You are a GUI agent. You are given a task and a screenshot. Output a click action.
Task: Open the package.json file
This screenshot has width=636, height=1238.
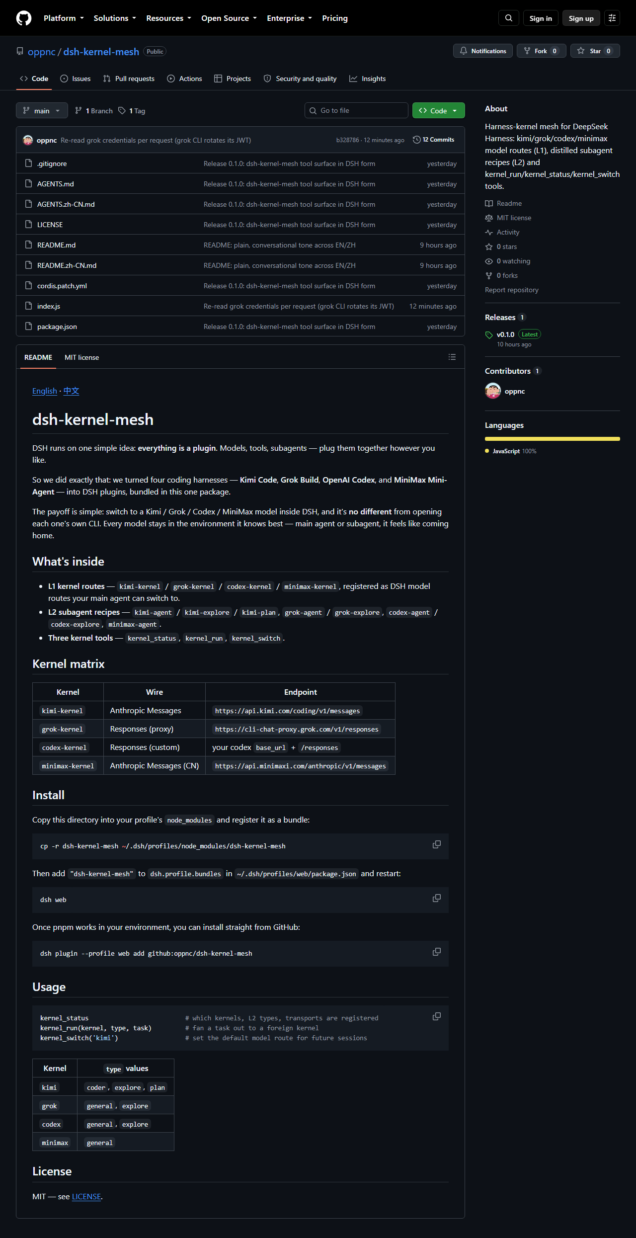[57, 327]
